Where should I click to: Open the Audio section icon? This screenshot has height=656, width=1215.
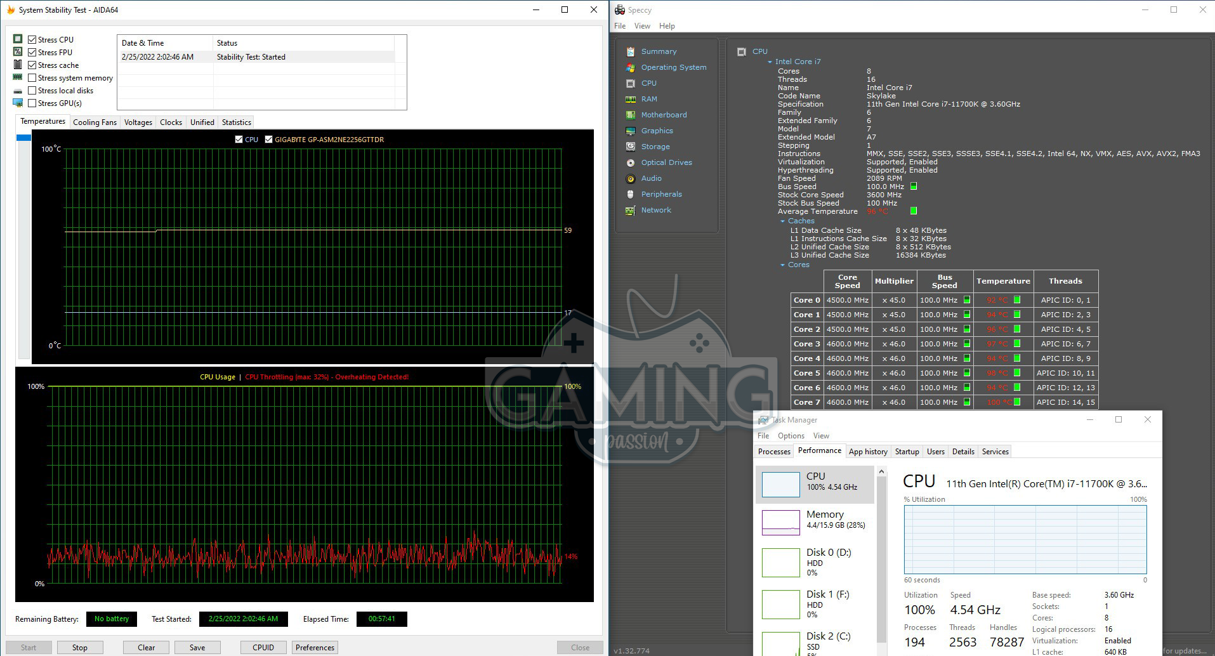coord(630,178)
